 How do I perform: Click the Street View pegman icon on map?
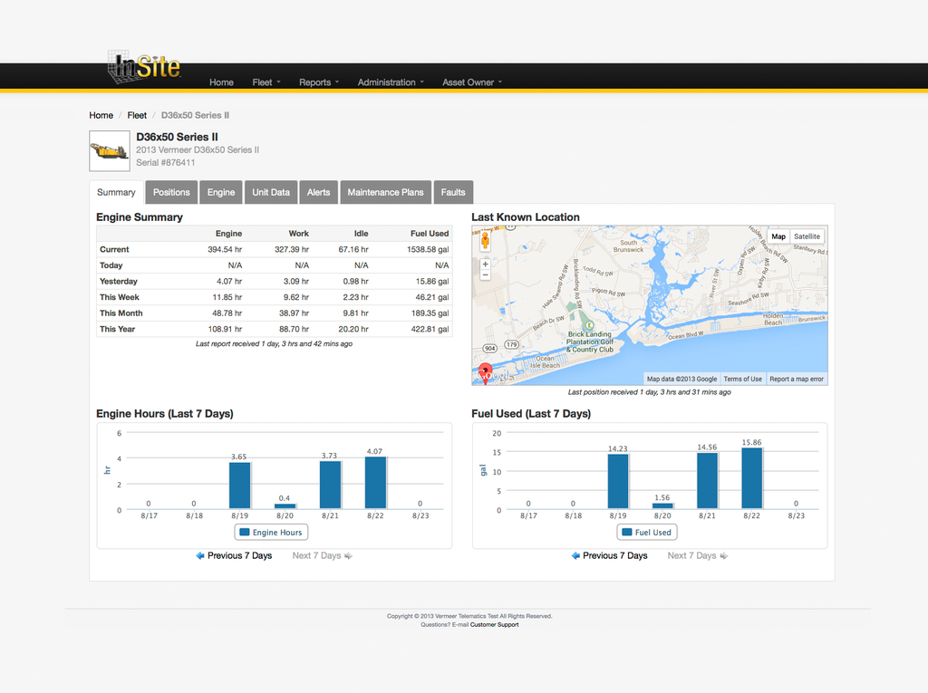click(x=486, y=240)
